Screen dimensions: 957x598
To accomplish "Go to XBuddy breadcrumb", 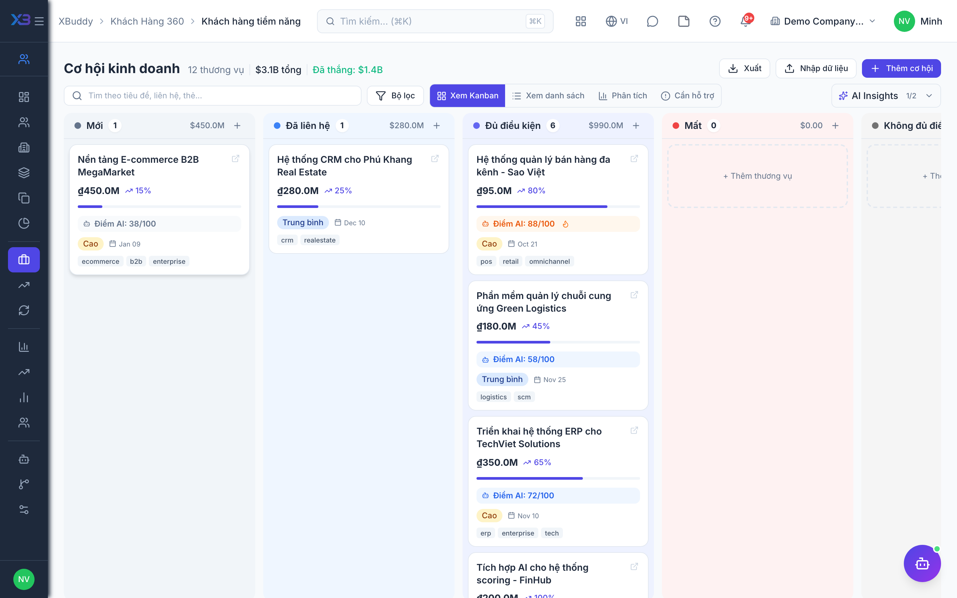I will (75, 21).
